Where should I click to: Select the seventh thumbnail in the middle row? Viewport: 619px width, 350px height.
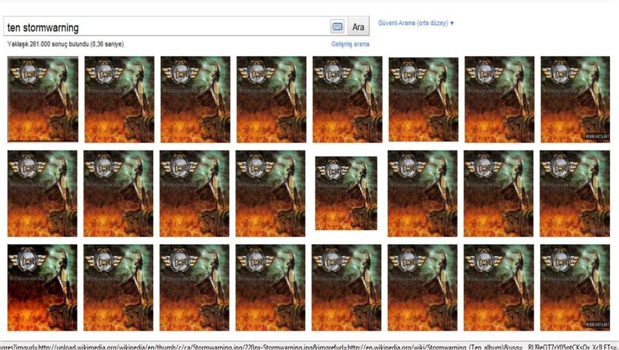(x=499, y=193)
